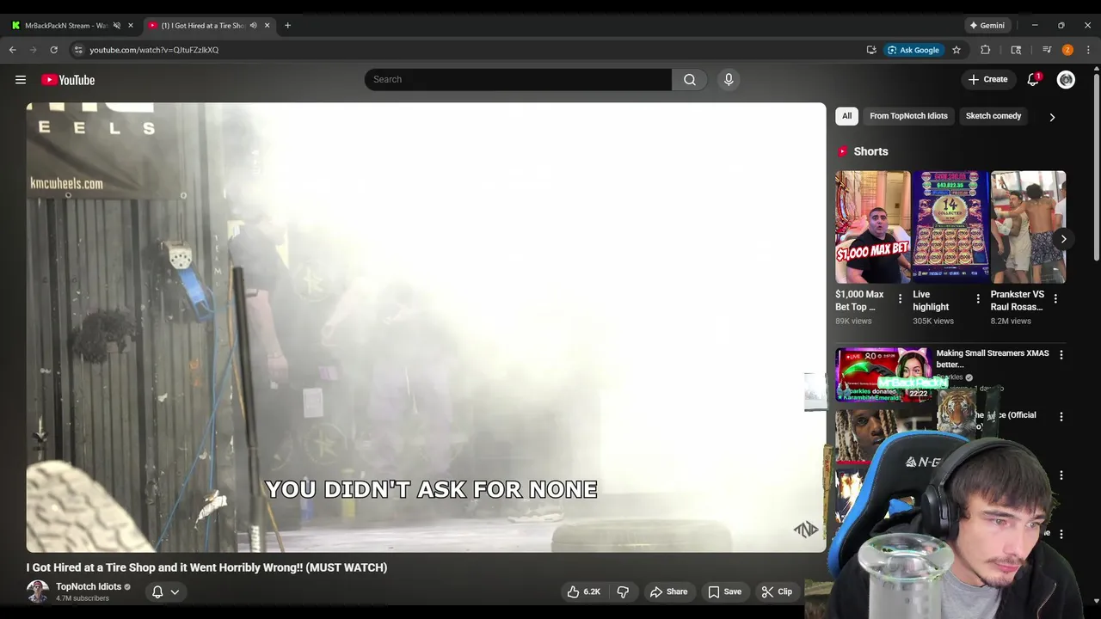The height and width of the screenshot is (619, 1101).
Task: Go back with browser back arrow
Action: [x=13, y=50]
